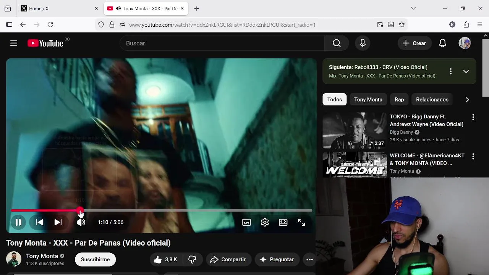
Task: List all tabs dropdown arrow
Action: point(413,8)
